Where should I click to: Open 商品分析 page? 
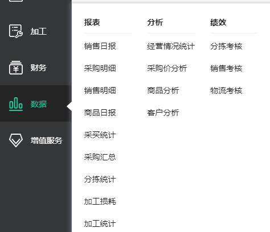point(163,90)
